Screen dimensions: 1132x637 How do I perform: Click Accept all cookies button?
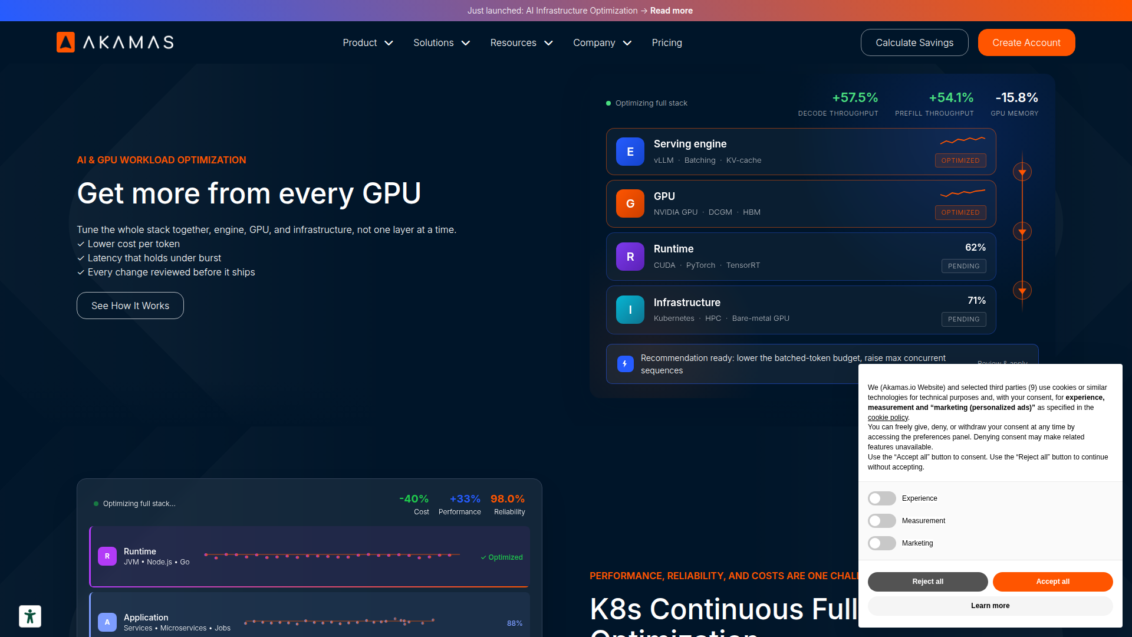[1053, 582]
